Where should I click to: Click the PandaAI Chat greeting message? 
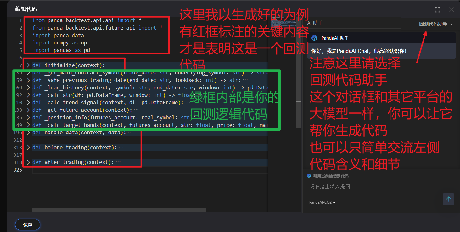[x=359, y=51]
